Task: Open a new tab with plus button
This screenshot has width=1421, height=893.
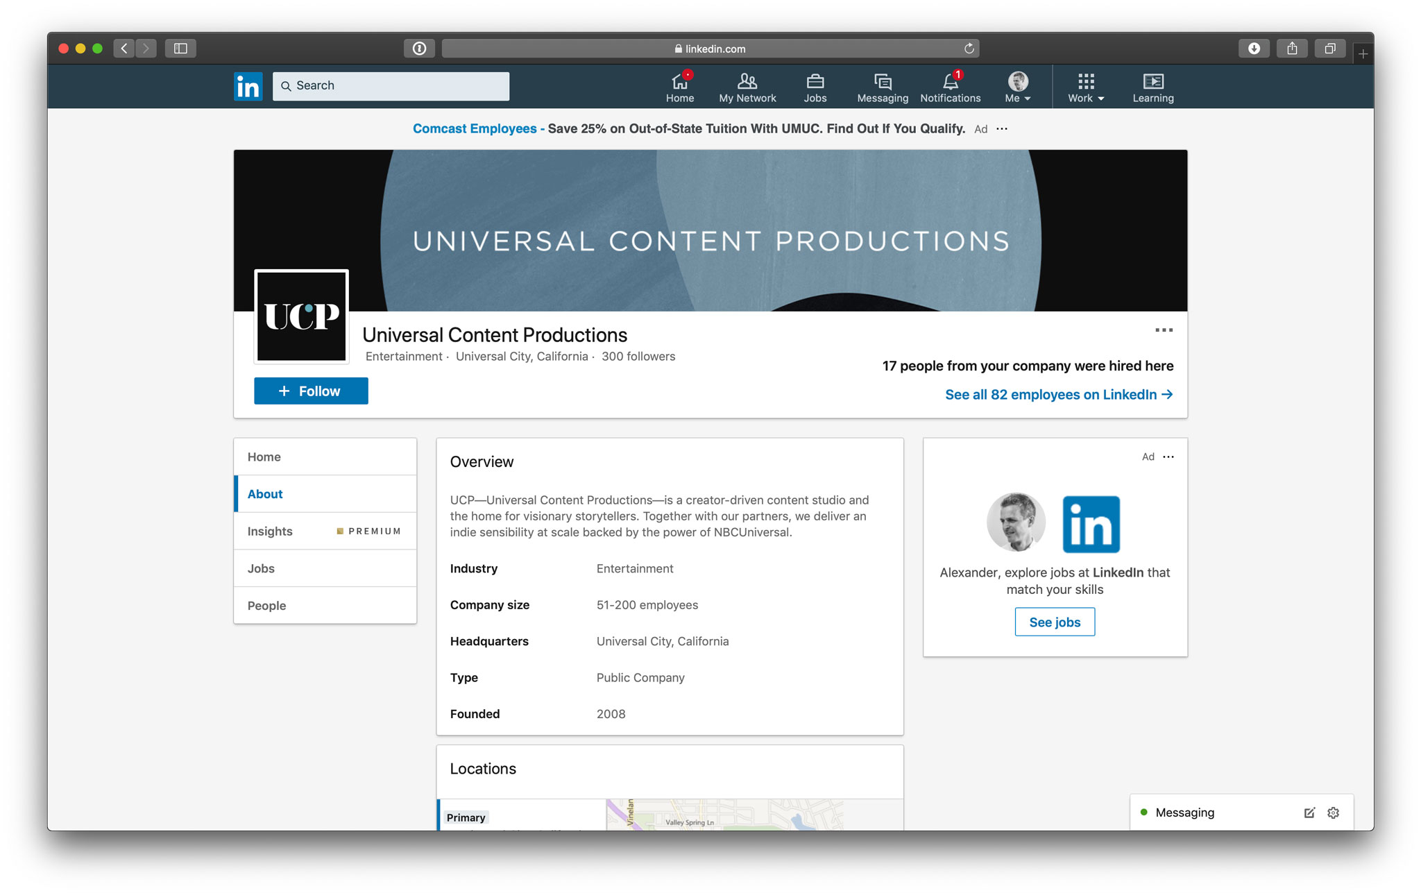Action: pos(1363,53)
